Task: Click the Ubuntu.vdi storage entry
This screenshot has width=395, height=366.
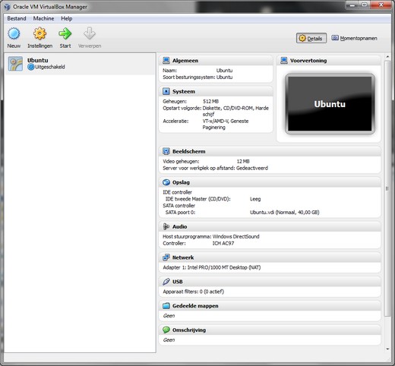Action: (284, 212)
